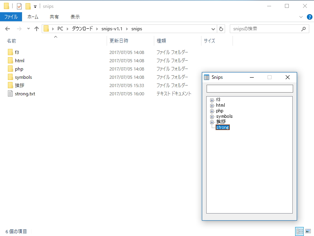Expand the symbols node in Snips
Viewport: 314px width, 236px height.
click(x=212, y=117)
